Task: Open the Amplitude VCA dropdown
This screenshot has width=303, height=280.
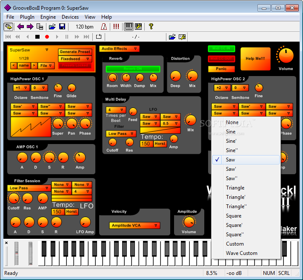Action: (x=134, y=225)
